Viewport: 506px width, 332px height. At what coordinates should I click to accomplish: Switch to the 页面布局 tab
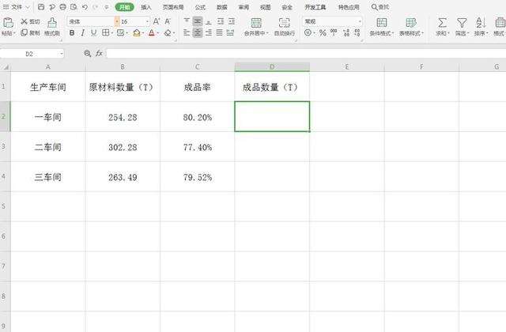point(173,7)
